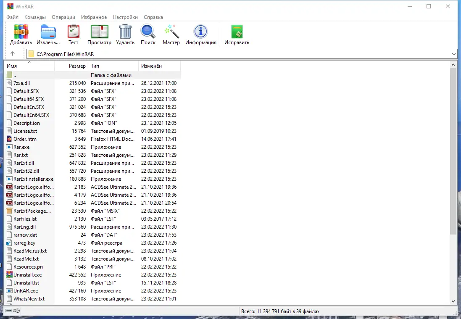The width and height of the screenshot is (461, 319).
Task: Select the RarExtPackage MSIX package icon
Action: point(9,211)
